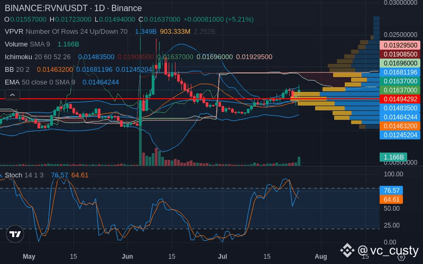Screen dimensions: 423x264
Task: Click the blue 76.57 Stoch axis label
Action: pyautogui.click(x=391, y=191)
